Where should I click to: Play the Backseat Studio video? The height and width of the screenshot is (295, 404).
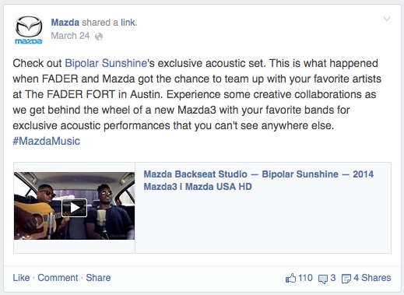74,208
